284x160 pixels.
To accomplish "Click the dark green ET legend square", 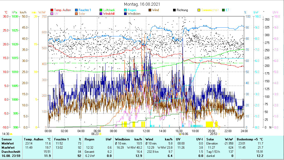I will click(x=223, y=10).
